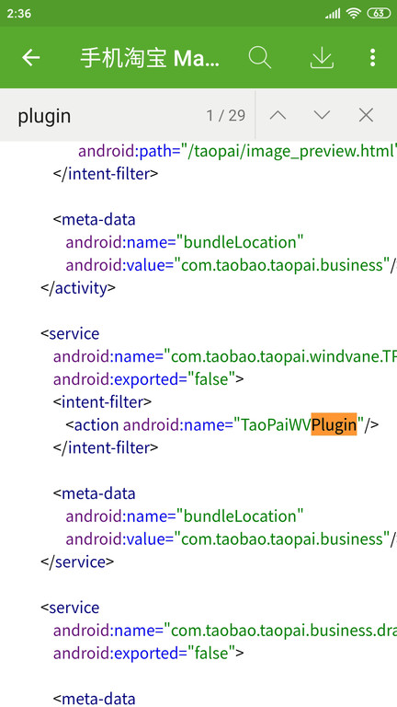Tap the signal strength icon
Viewport: 397px width, 707px height.
(333, 14)
